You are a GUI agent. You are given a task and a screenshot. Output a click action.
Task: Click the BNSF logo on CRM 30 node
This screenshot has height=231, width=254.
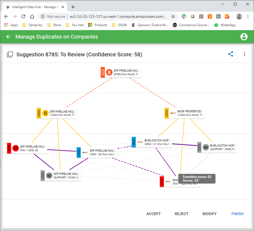[85, 152]
